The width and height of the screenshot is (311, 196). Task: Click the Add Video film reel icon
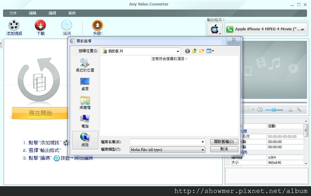coord(14,25)
